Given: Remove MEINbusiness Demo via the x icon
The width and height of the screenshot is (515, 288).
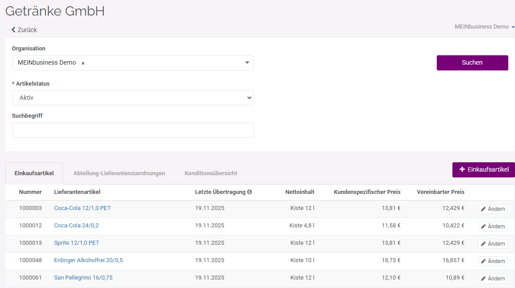Looking at the screenshot, I should tap(83, 63).
